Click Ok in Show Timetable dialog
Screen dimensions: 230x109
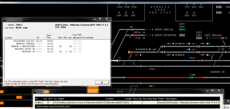click(102, 82)
